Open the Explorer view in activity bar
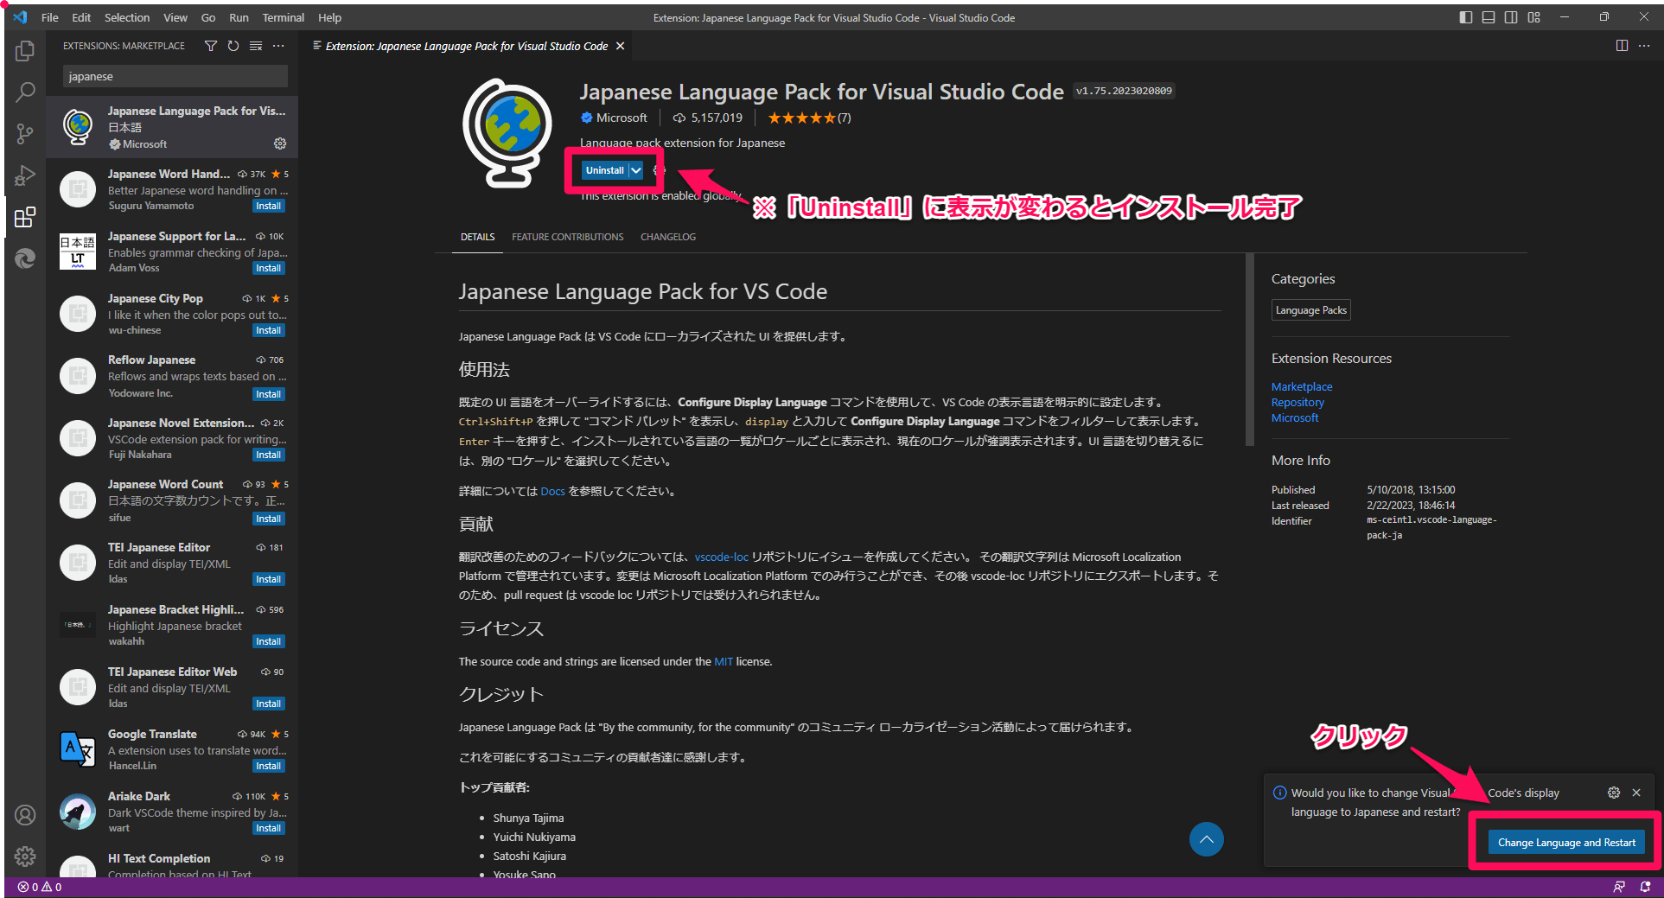The image size is (1664, 898). [25, 51]
